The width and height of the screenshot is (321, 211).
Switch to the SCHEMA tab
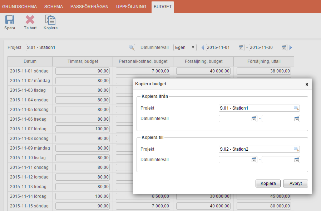[54, 6]
